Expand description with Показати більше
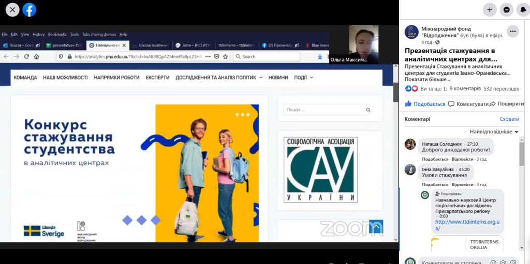530x264 pixels. pos(428,80)
